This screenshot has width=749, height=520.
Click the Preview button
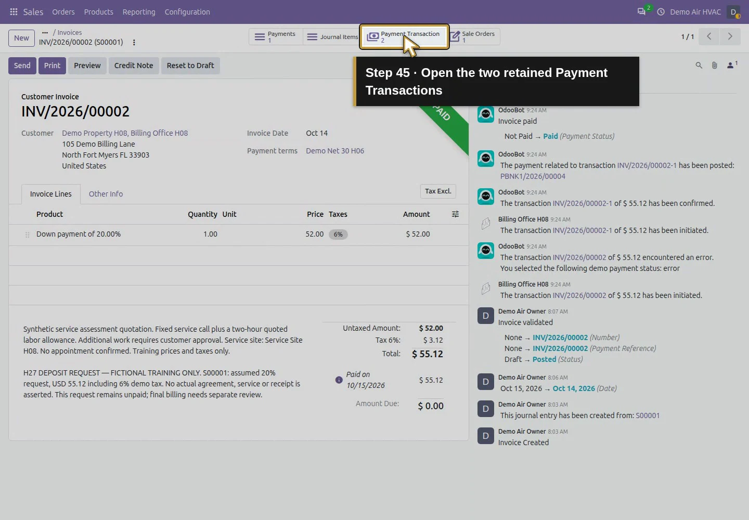[87, 66]
